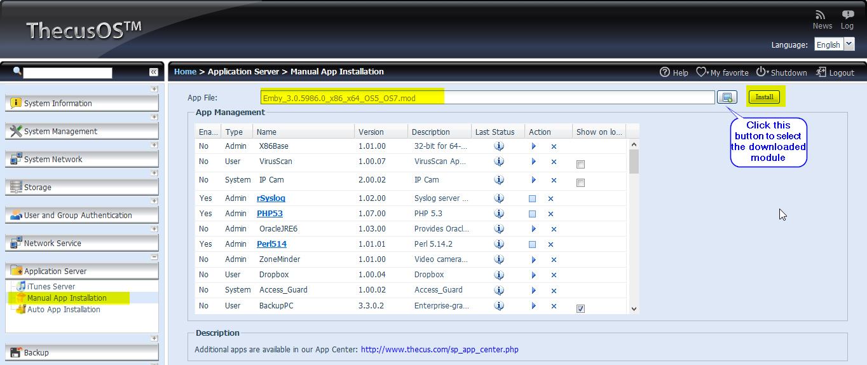
Task: Show last status info for Dropbox
Action: coord(499,275)
